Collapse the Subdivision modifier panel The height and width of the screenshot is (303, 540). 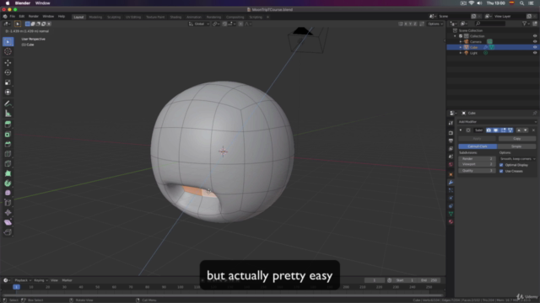[461, 130]
